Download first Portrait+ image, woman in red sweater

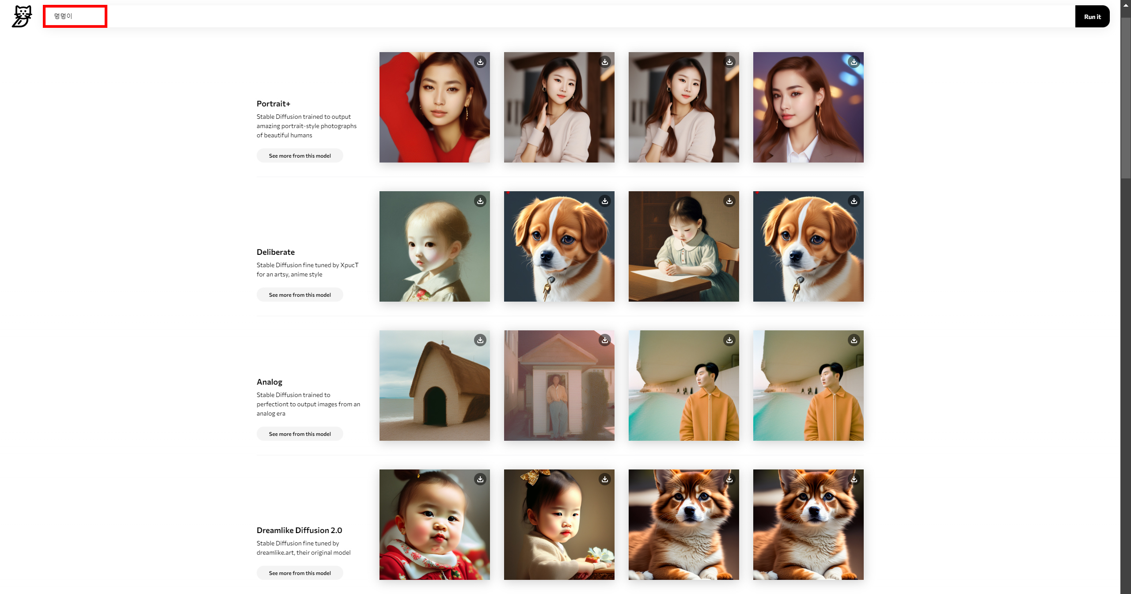point(480,62)
